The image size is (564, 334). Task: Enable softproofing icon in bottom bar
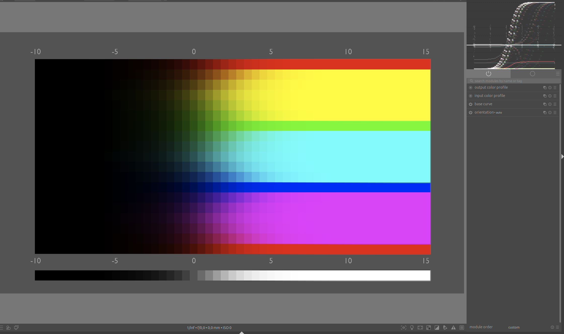(x=445, y=327)
